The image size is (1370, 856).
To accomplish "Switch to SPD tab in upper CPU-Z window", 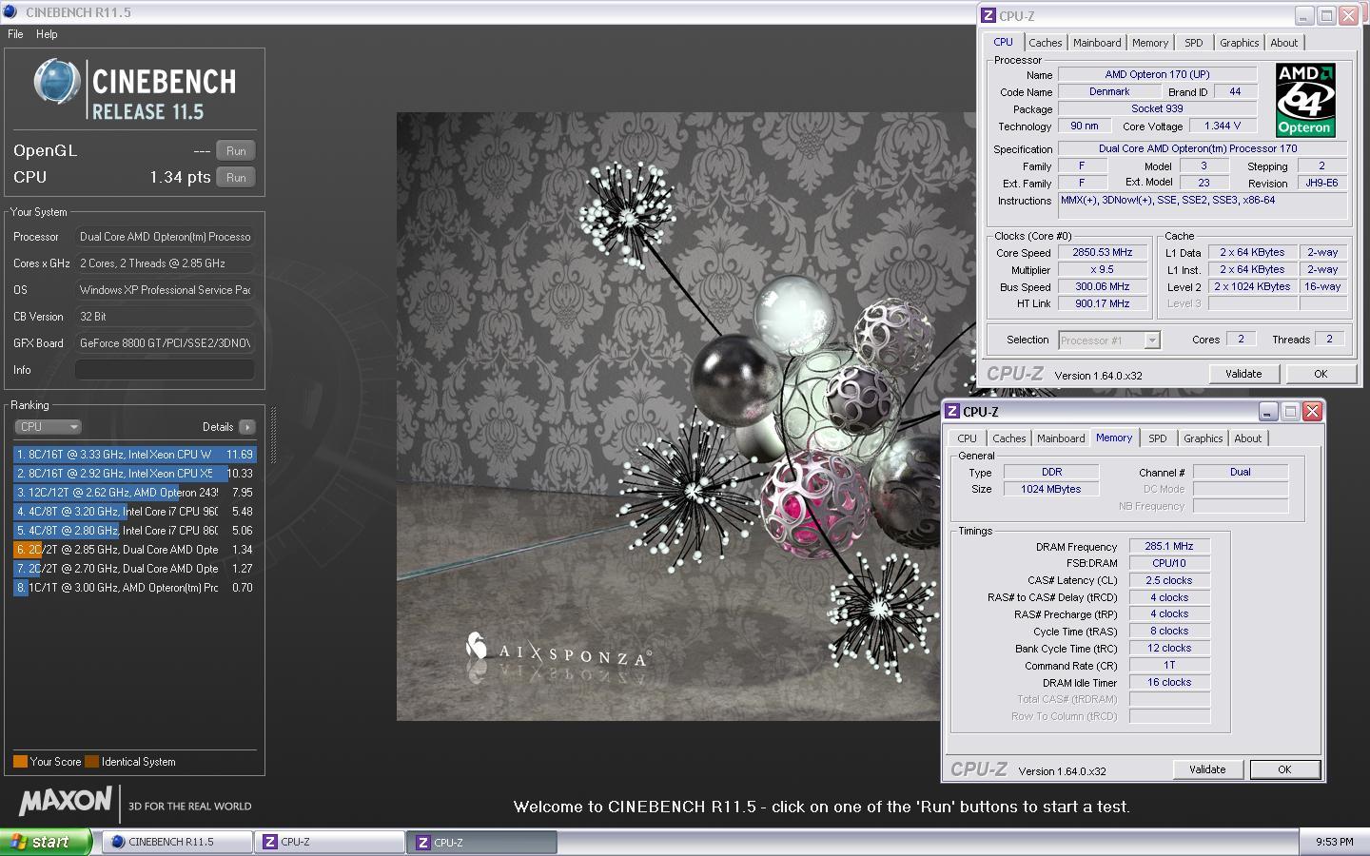I will (1194, 43).
